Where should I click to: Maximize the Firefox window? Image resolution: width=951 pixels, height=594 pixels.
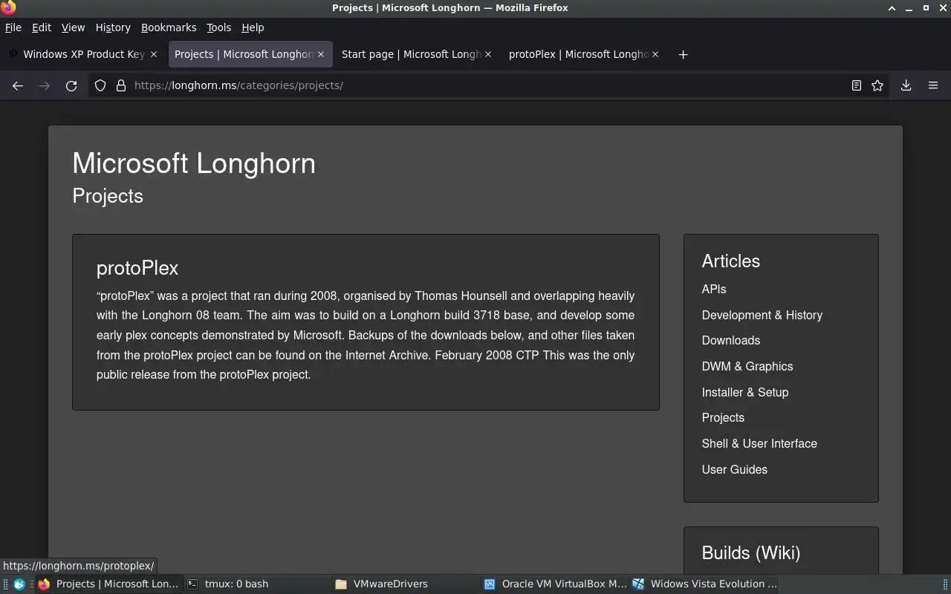(926, 8)
